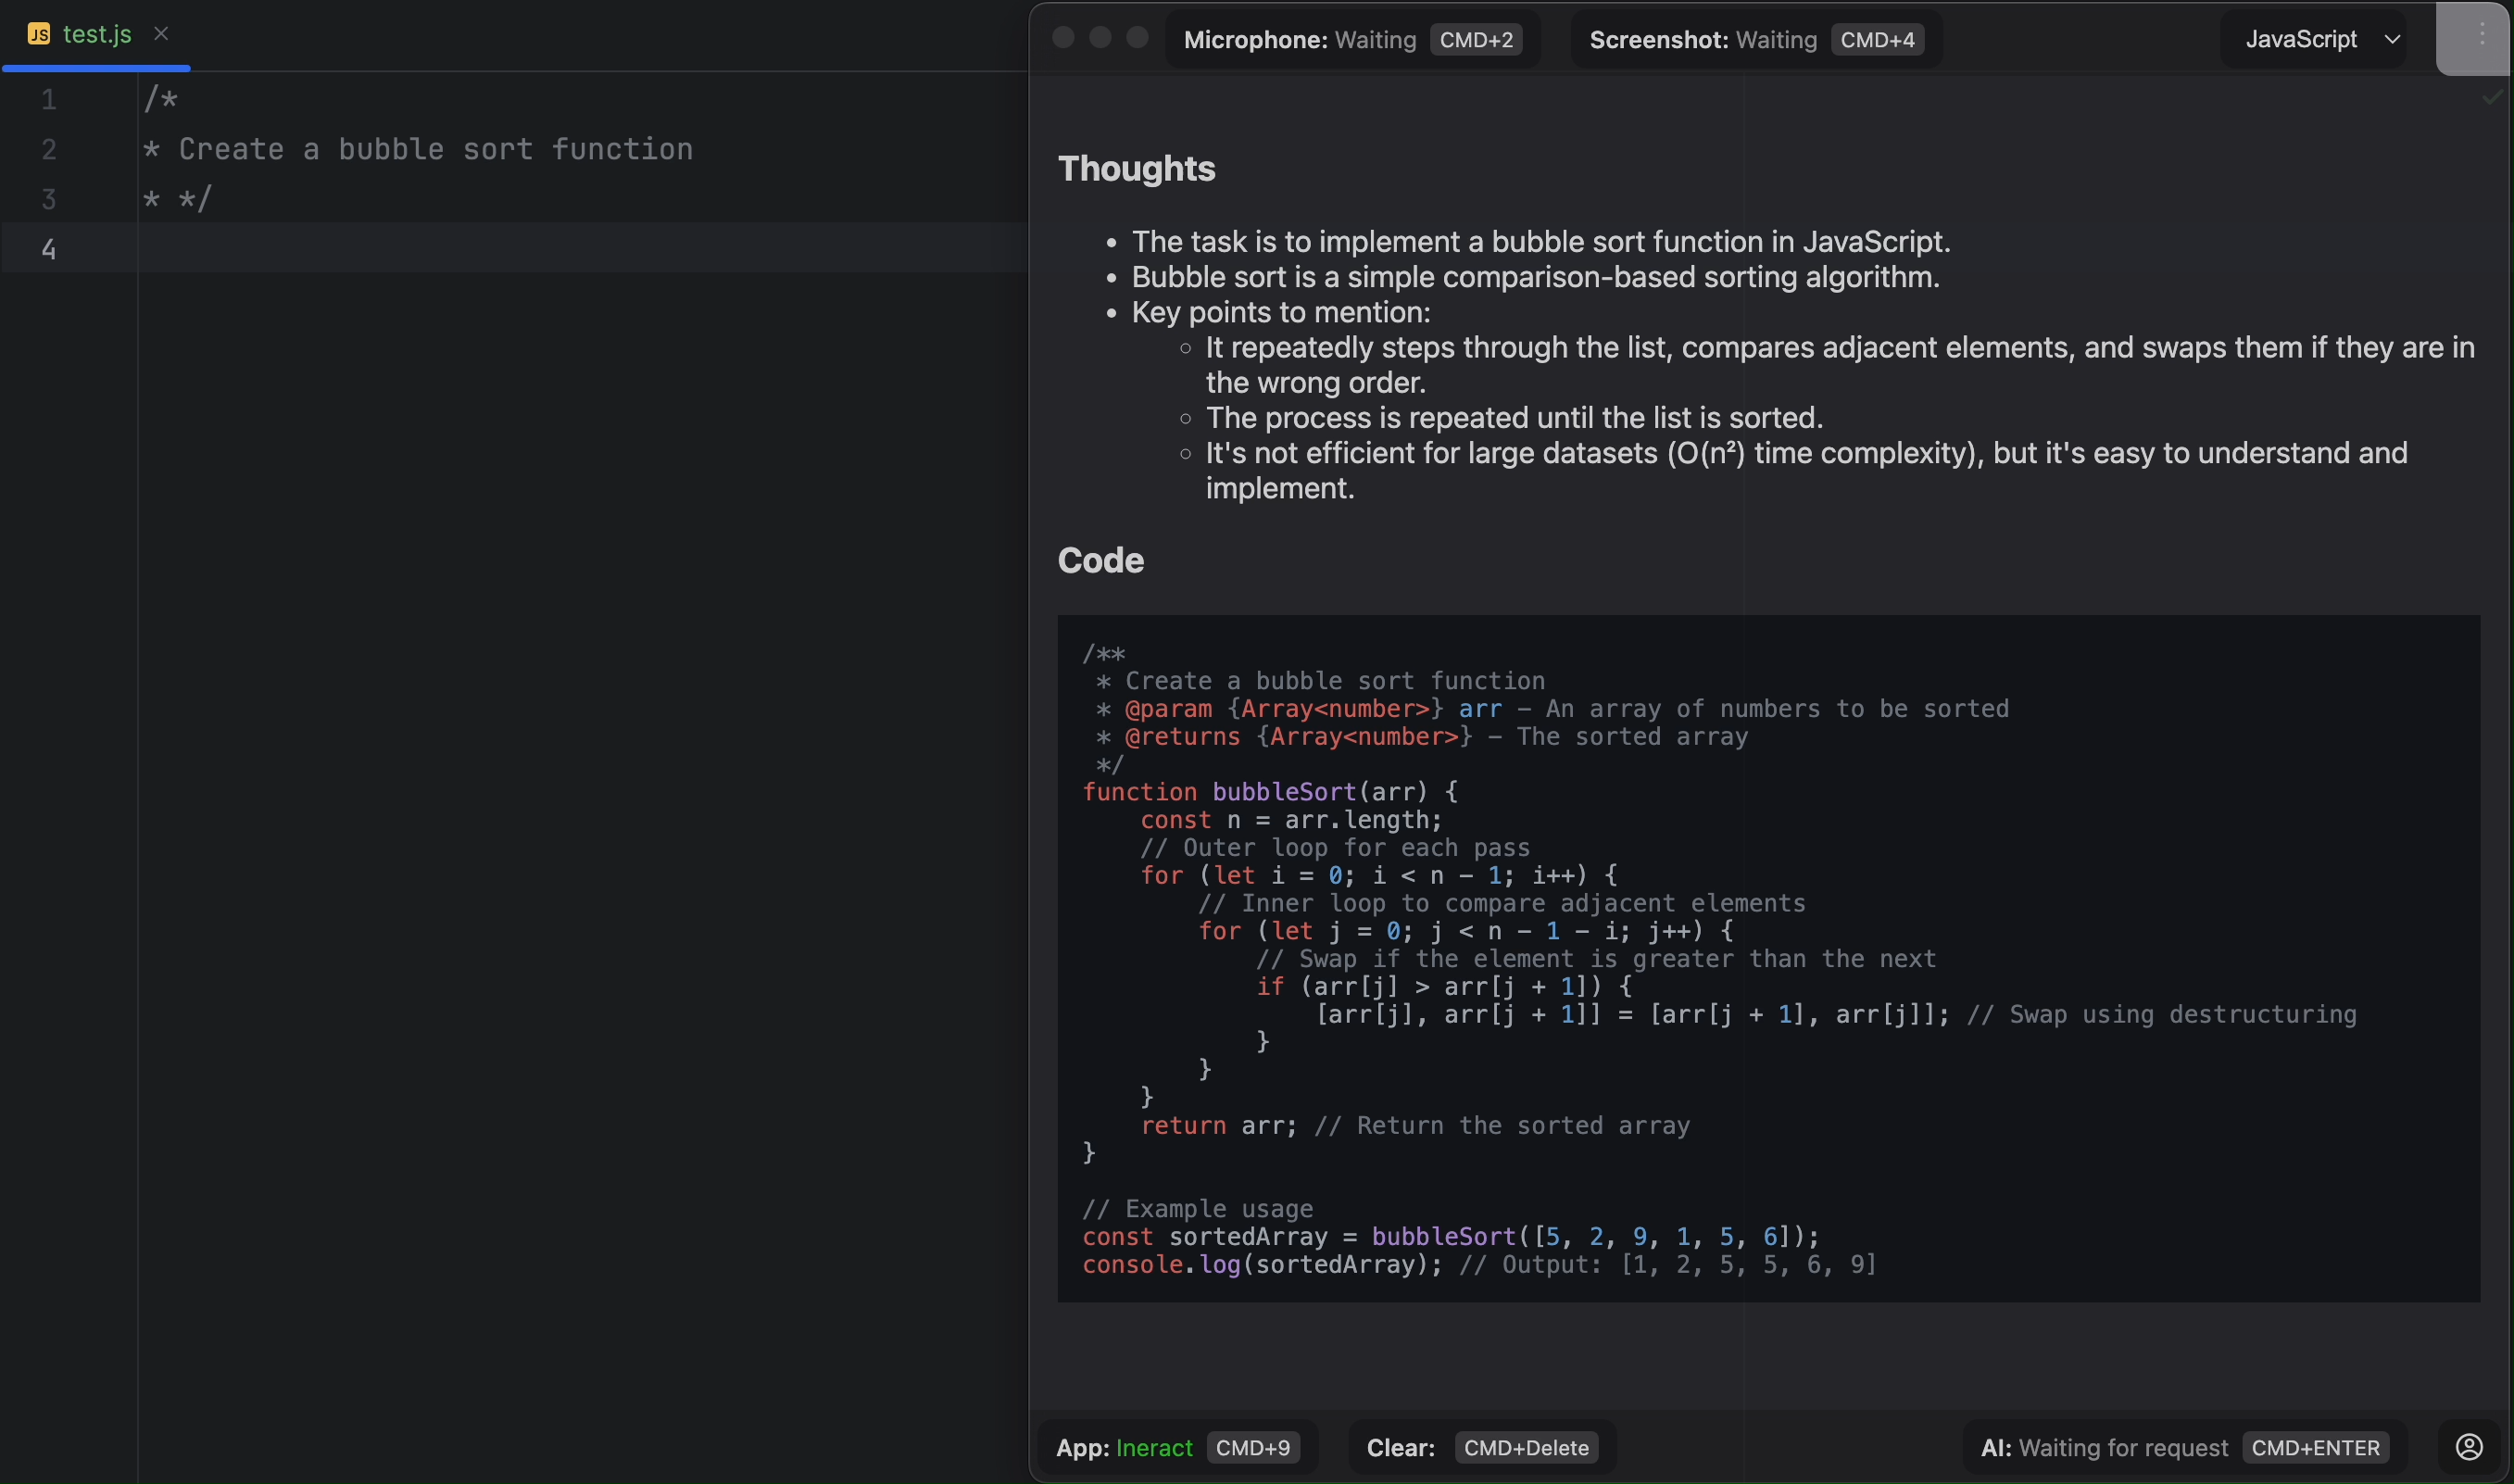
Task: Toggle the App Inreact mode
Action: 1177,1447
